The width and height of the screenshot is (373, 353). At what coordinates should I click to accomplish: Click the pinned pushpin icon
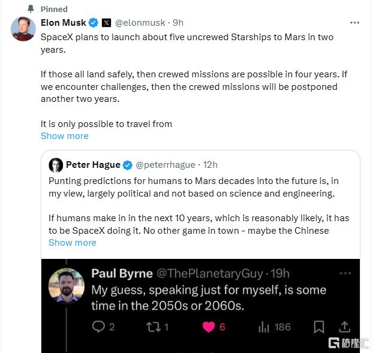click(31, 9)
